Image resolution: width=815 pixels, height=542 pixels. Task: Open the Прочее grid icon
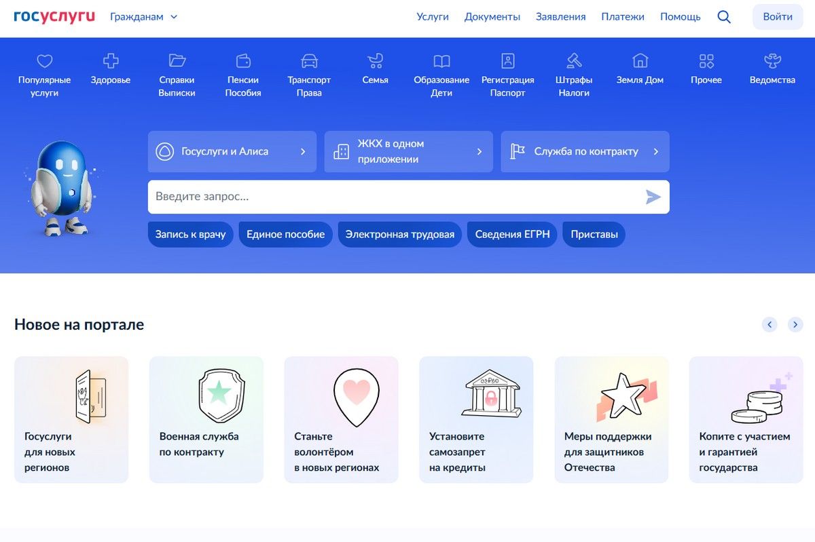pyautogui.click(x=706, y=61)
